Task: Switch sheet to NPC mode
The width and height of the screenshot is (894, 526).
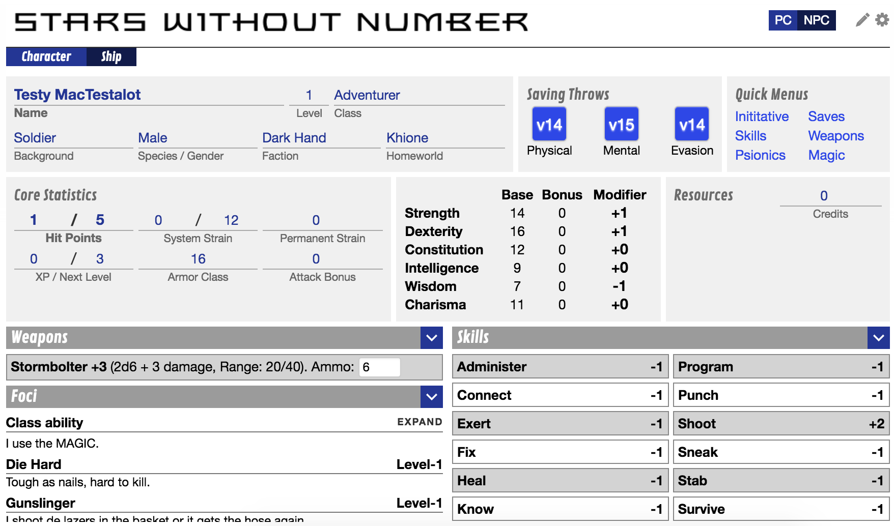Action: (x=816, y=20)
